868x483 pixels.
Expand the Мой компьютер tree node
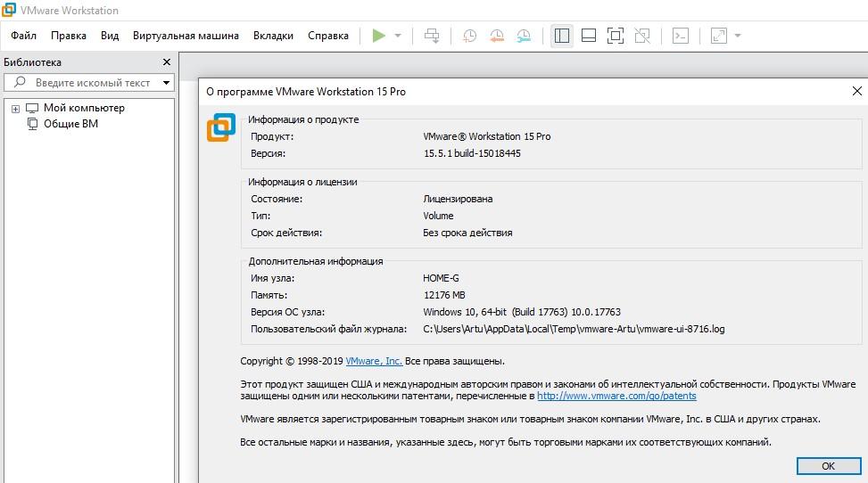tap(15, 109)
